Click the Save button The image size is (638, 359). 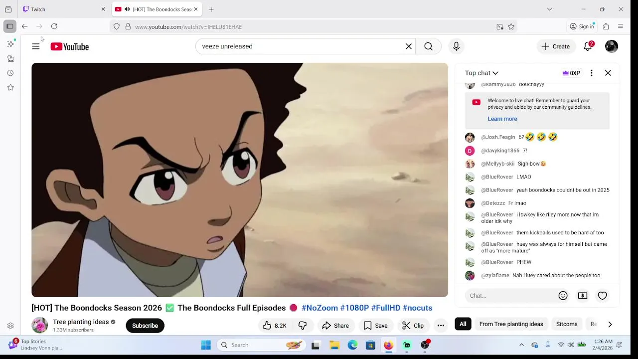376,326
